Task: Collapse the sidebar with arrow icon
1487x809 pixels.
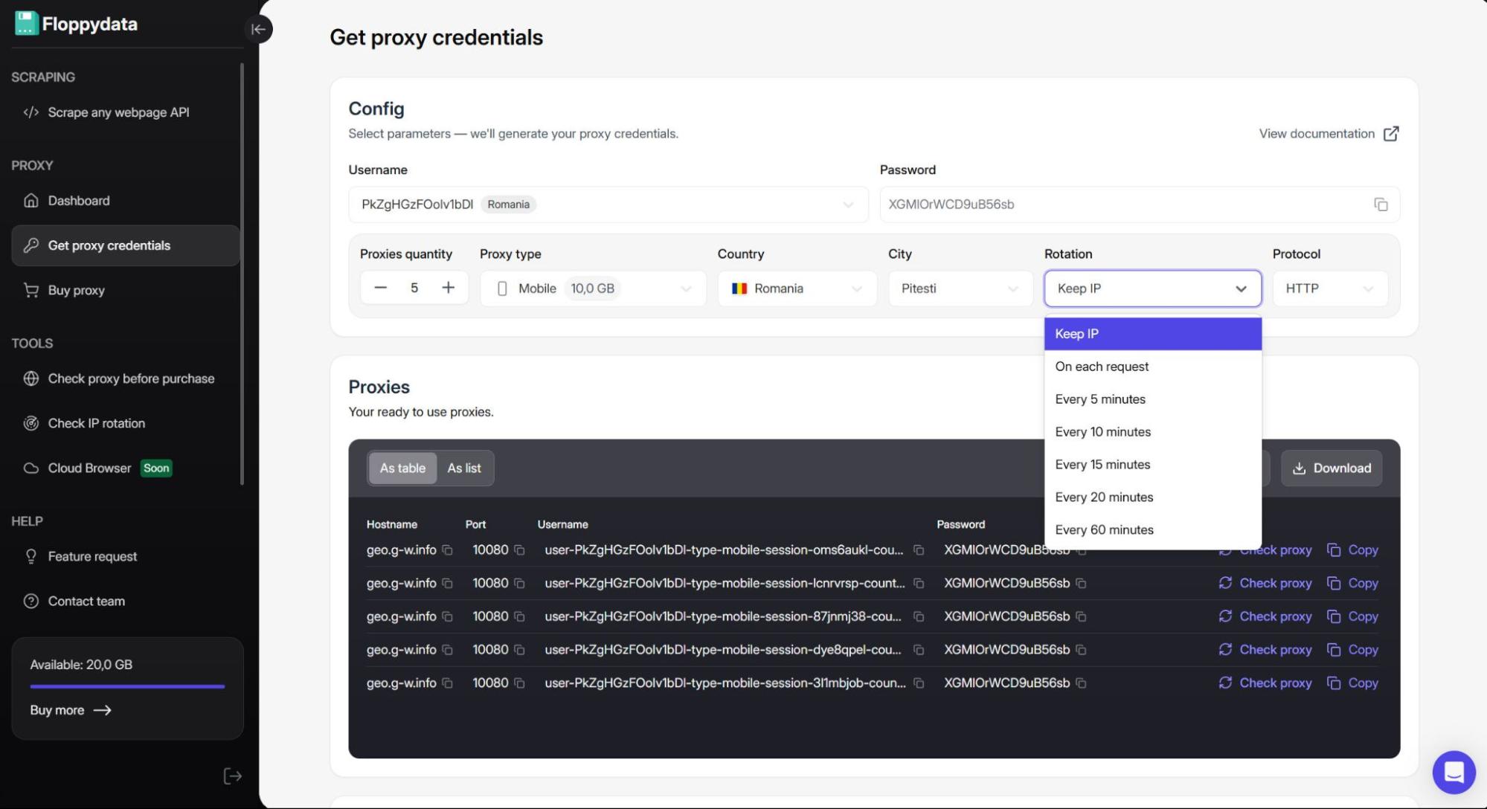Action: (x=258, y=29)
